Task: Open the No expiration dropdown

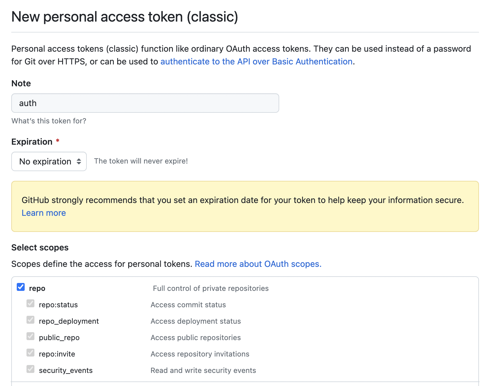Action: click(49, 161)
